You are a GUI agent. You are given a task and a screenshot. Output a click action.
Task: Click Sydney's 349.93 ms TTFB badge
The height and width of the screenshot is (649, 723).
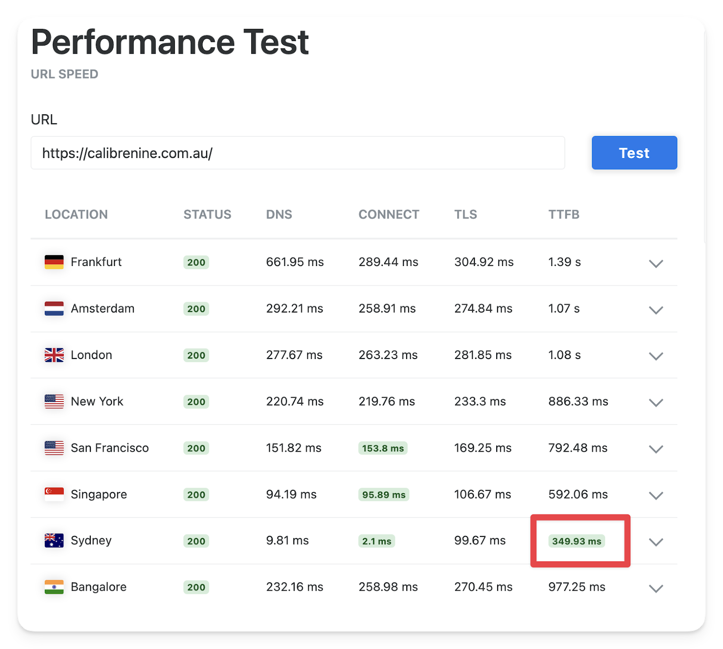click(577, 541)
